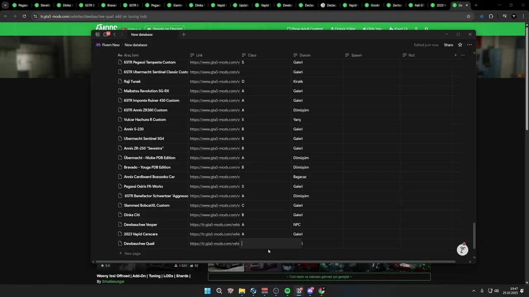This screenshot has width=529, height=297.
Task: Open the Vulcar Hachura R Custom row
Action: click(x=145, y=120)
